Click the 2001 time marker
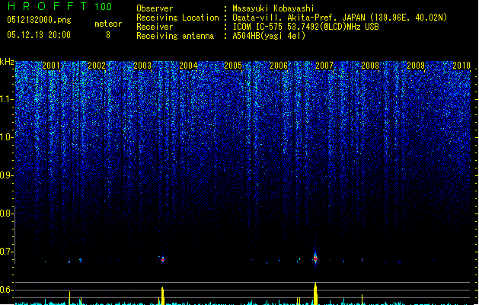The height and width of the screenshot is (305, 479). [x=51, y=65]
